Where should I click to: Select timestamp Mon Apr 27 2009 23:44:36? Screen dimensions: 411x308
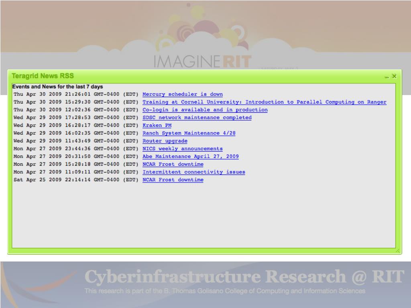point(76,149)
